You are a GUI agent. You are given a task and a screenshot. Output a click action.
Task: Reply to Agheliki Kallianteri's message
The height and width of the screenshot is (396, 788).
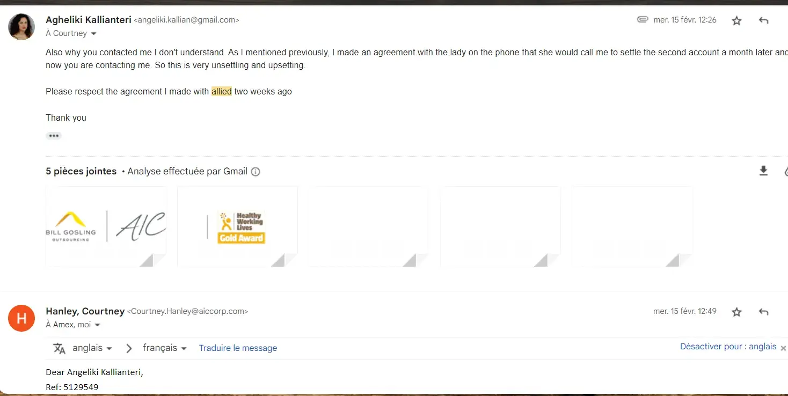(763, 21)
